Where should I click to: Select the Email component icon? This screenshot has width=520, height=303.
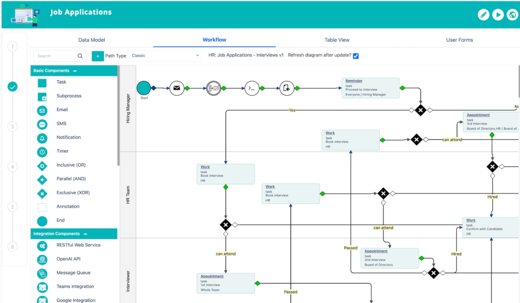(43, 109)
